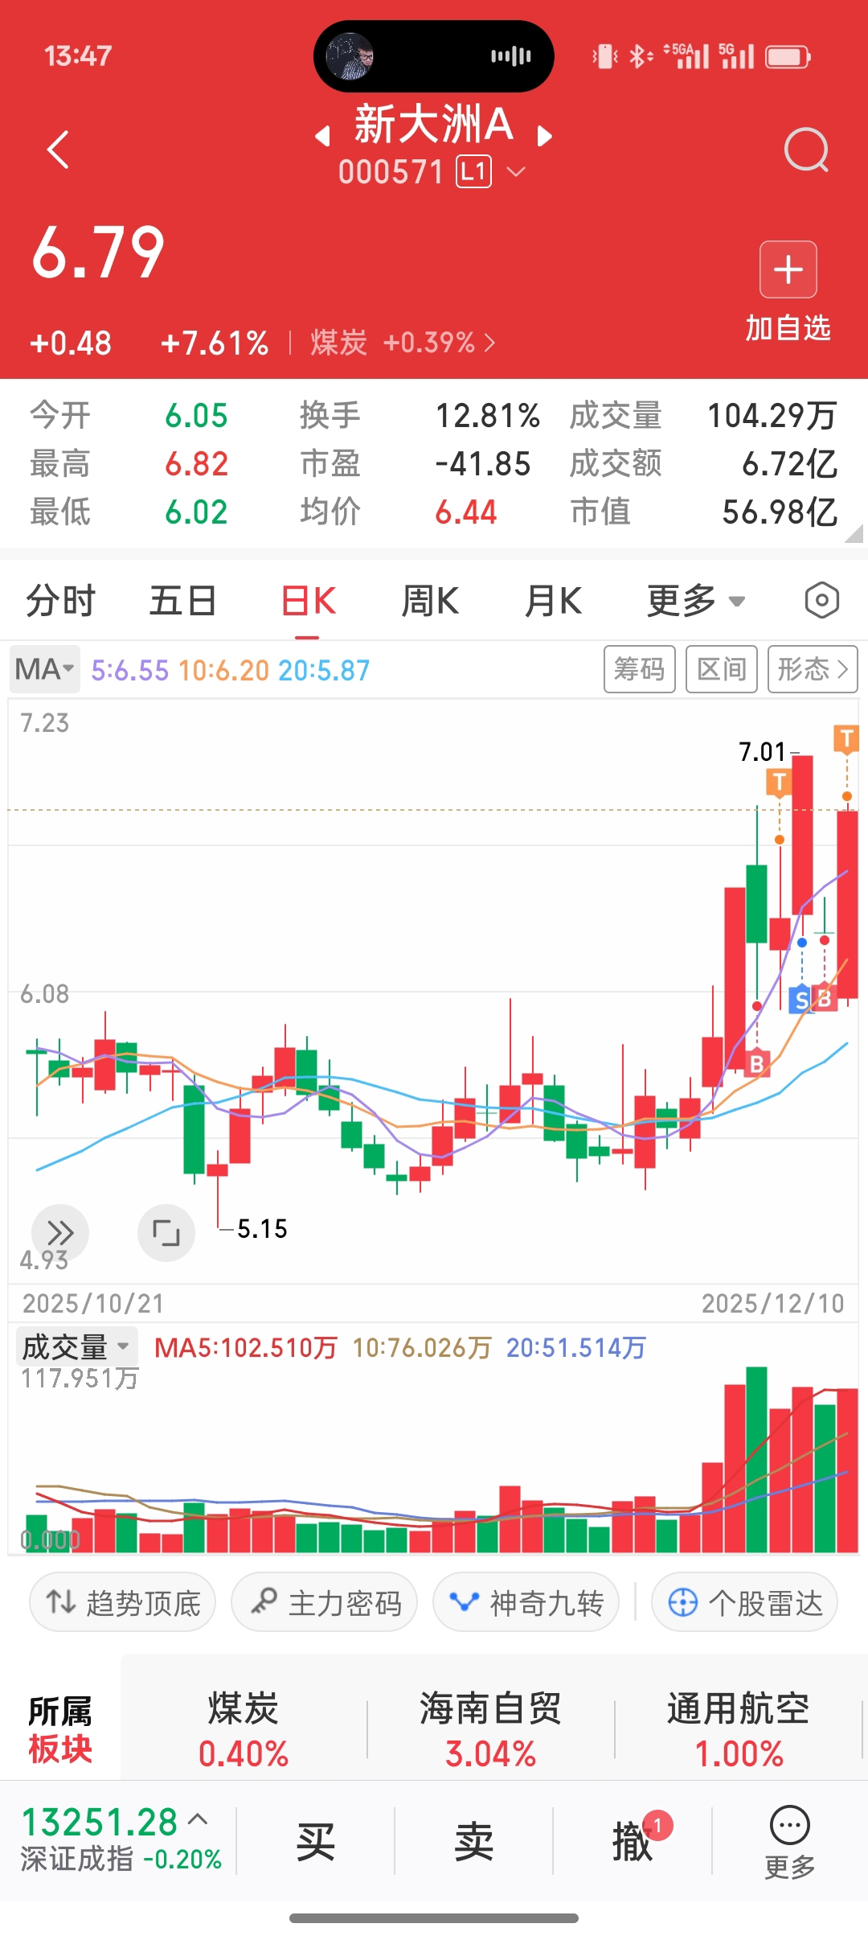Screen dimensions: 868x1940
Task: Tap the 神奇九转 indicator button
Action: click(x=526, y=1603)
